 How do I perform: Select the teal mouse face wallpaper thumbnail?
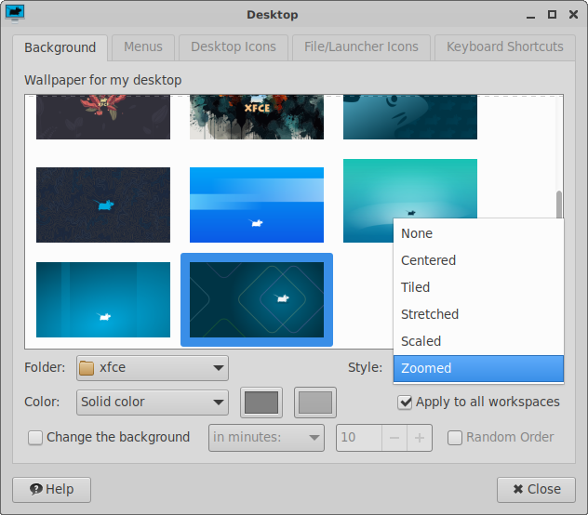(x=410, y=117)
